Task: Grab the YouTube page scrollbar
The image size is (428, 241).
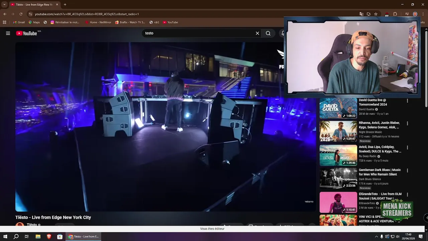Action: [x=426, y=69]
